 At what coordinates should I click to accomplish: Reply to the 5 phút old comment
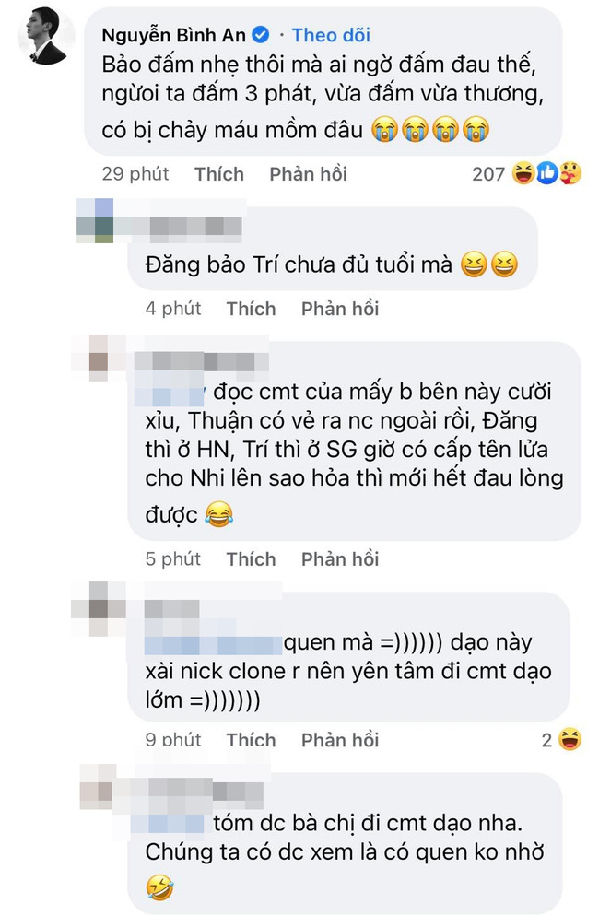tap(340, 559)
